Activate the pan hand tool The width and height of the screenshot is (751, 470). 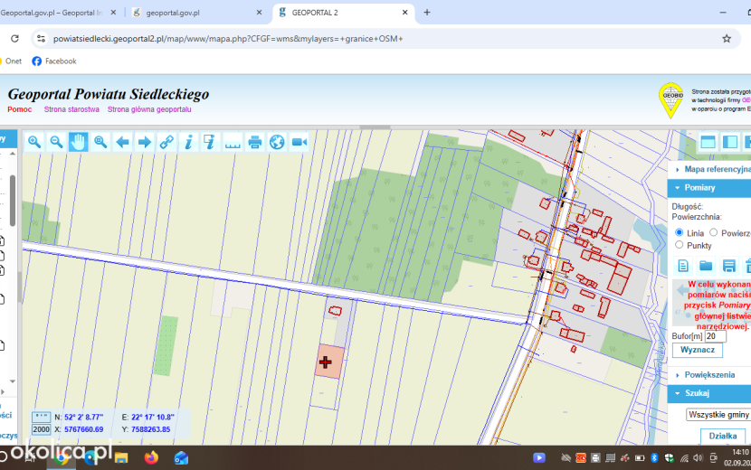click(x=78, y=142)
